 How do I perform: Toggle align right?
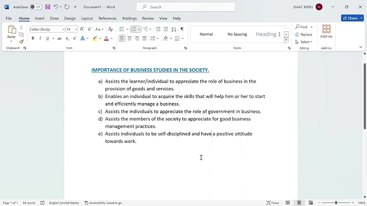pos(137,38)
